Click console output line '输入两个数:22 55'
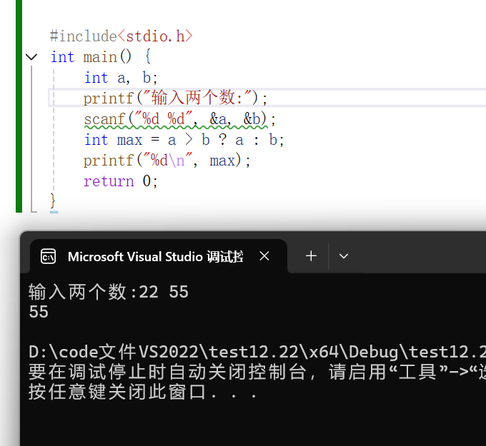Screen dimensions: 486x446 [109, 292]
